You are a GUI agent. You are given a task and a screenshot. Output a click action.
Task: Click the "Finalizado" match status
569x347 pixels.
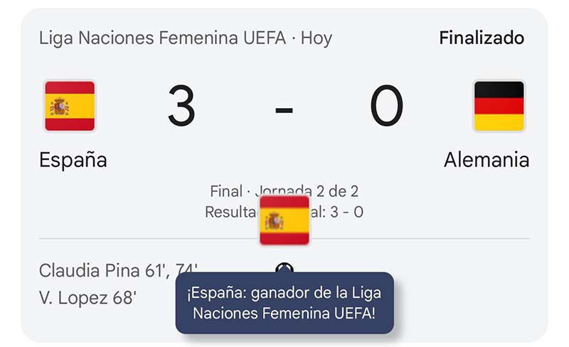click(x=482, y=38)
